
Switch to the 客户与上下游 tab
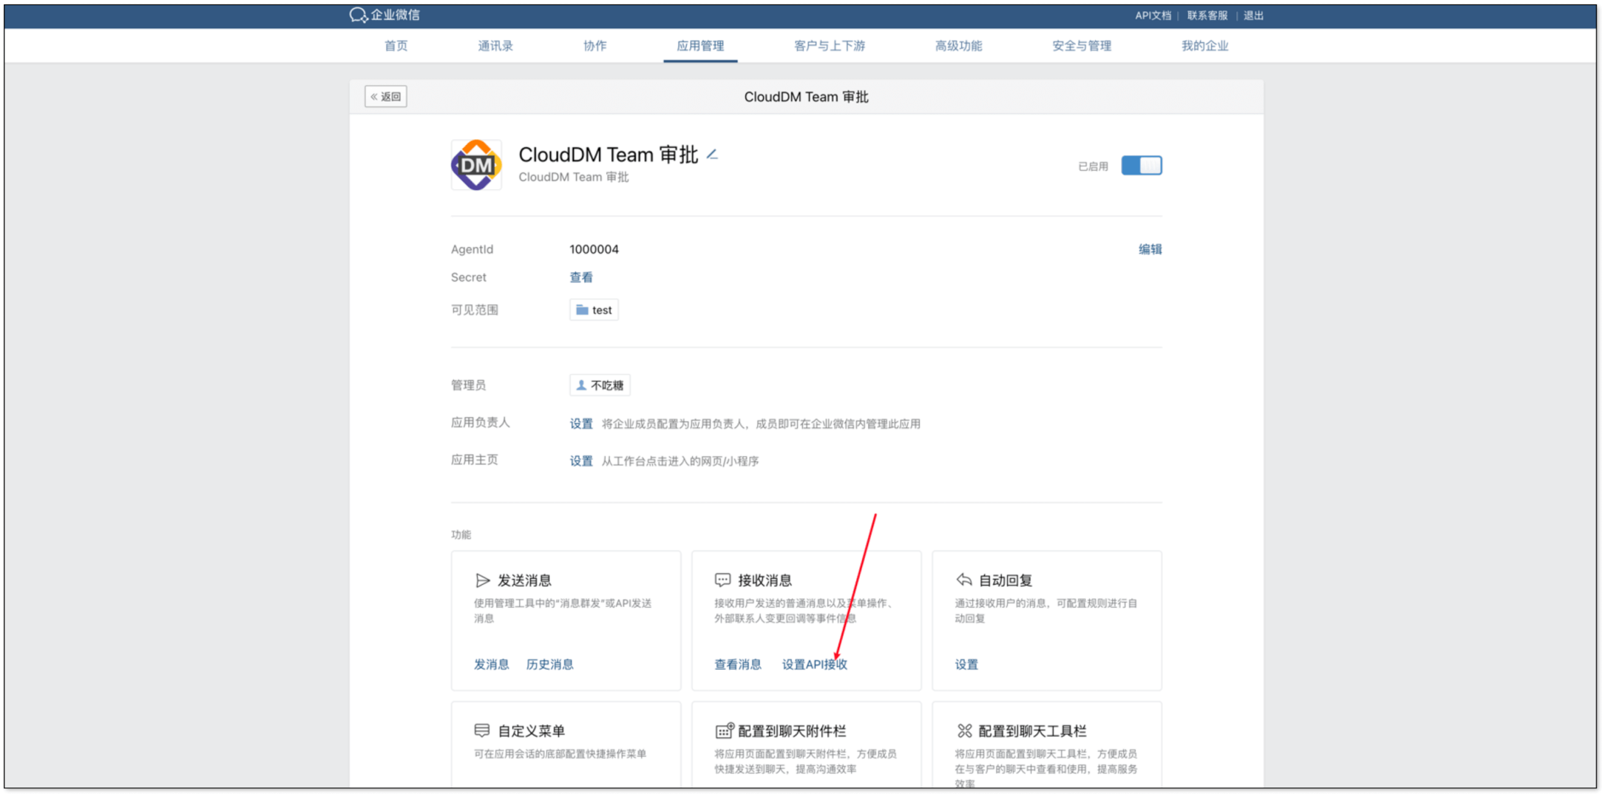coord(829,46)
